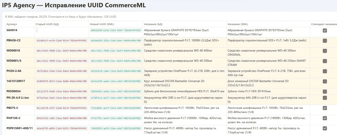The width and height of the screenshot is (337, 135).
Task: Uncheck name-match checkbox for PSP015001-400/11 row
Action: tap(325, 128)
